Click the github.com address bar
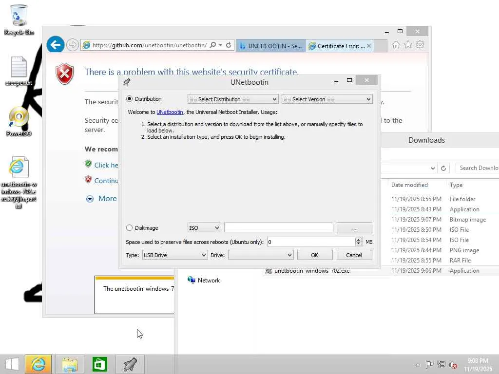Image resolution: width=499 pixels, height=374 pixels. 150,45
